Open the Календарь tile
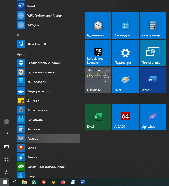 tap(125, 25)
